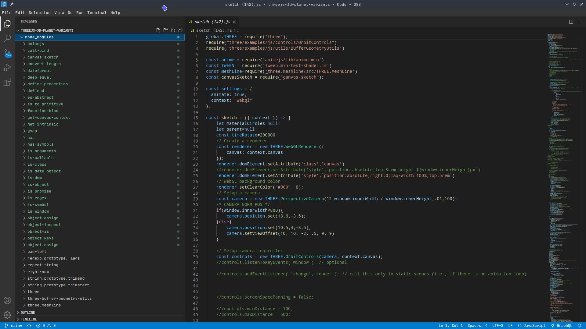Open the Run and Debug view
586x329 pixels.
[x=7, y=68]
